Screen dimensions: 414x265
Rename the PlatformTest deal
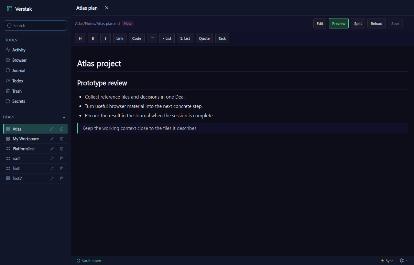click(52, 149)
